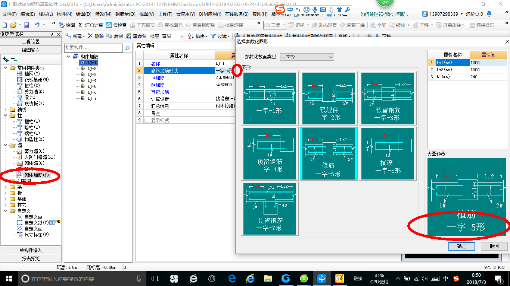Open 排序 sort dropdown
The height and width of the screenshot is (286, 510).
click(198, 36)
